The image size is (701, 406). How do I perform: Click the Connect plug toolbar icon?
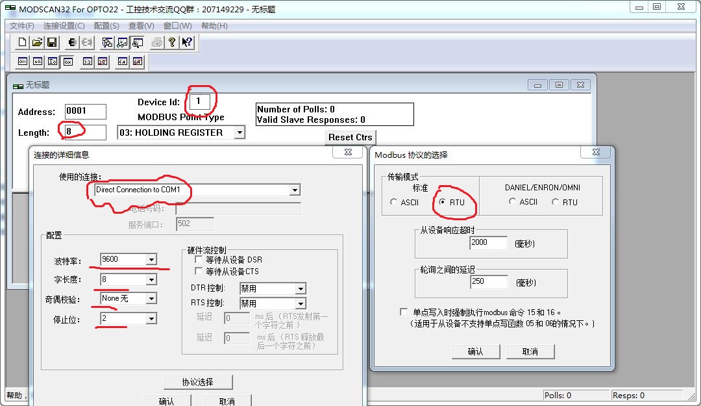click(73, 43)
